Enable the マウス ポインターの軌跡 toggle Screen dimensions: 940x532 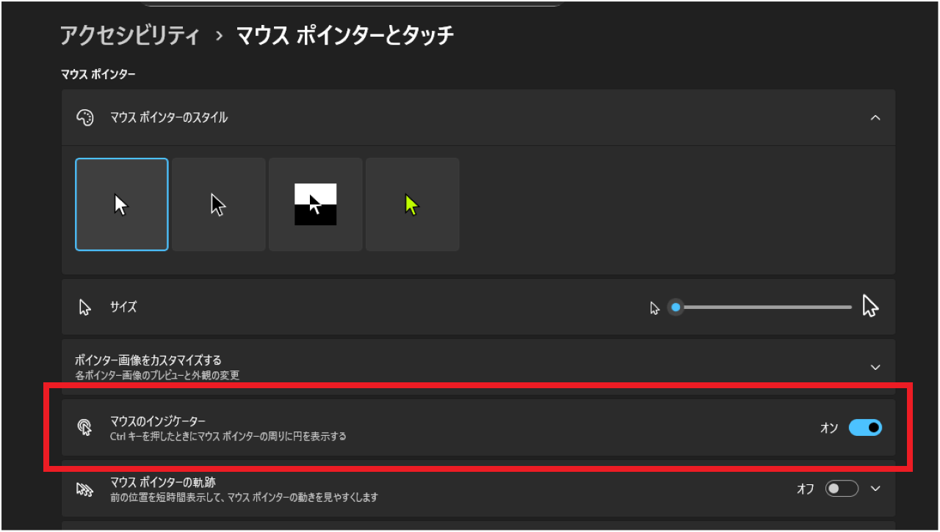[841, 487]
